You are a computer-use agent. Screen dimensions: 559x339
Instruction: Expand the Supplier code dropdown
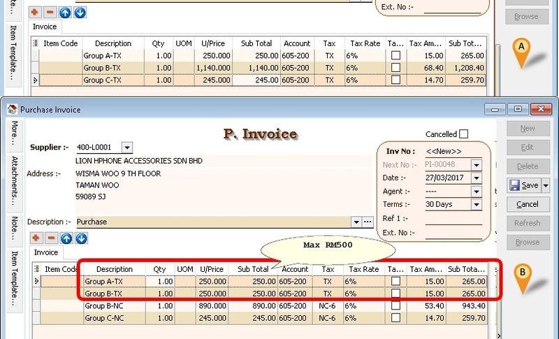(x=126, y=147)
